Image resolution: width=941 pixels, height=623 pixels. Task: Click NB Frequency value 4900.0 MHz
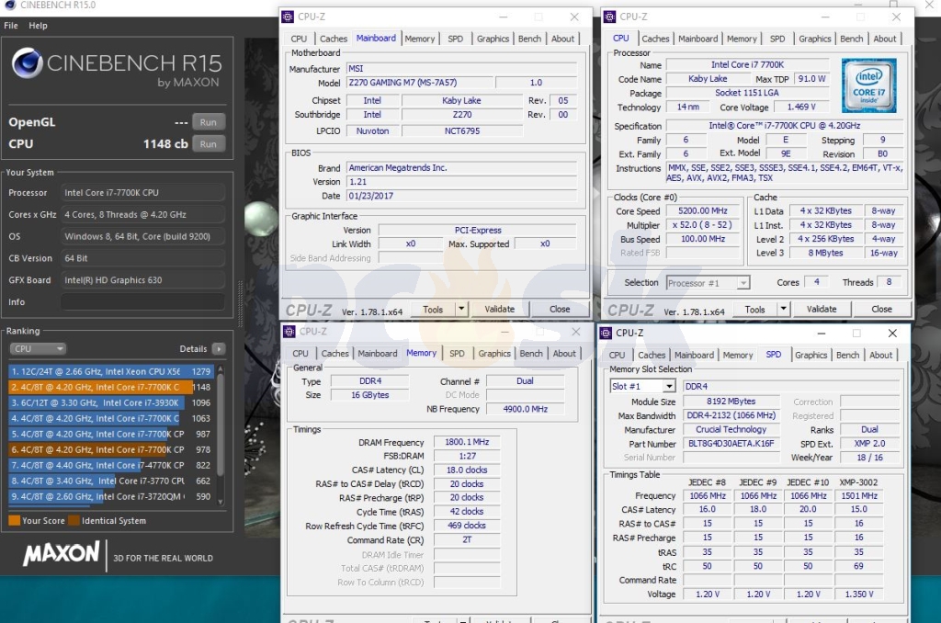coord(525,409)
